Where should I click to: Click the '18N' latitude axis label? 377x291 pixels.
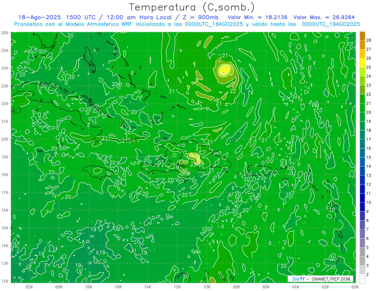tap(5, 175)
